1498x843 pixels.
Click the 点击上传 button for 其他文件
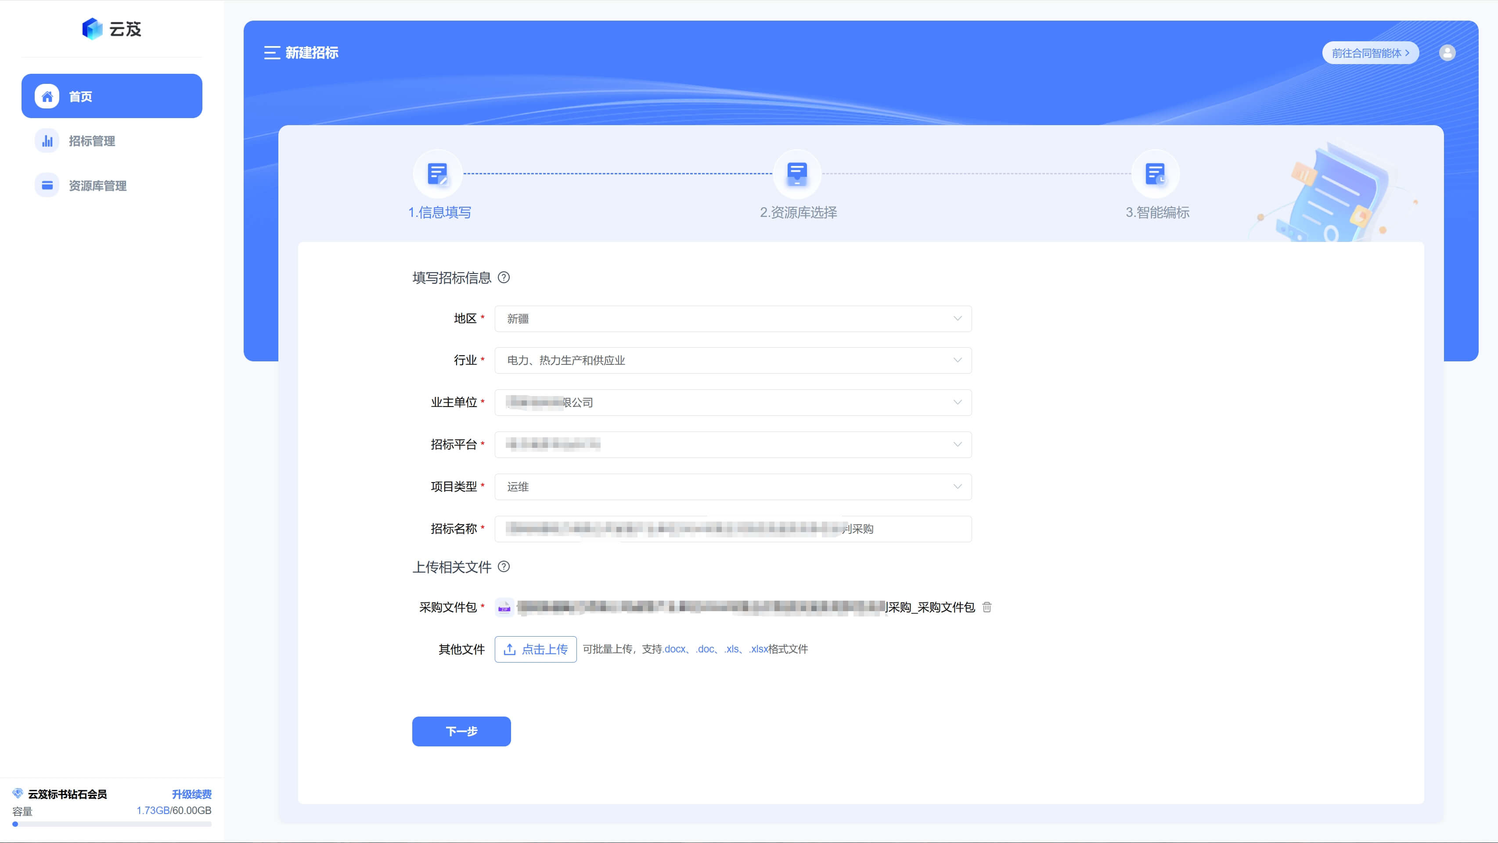click(535, 649)
